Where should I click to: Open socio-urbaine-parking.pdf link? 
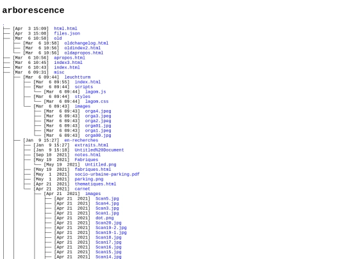107,174
